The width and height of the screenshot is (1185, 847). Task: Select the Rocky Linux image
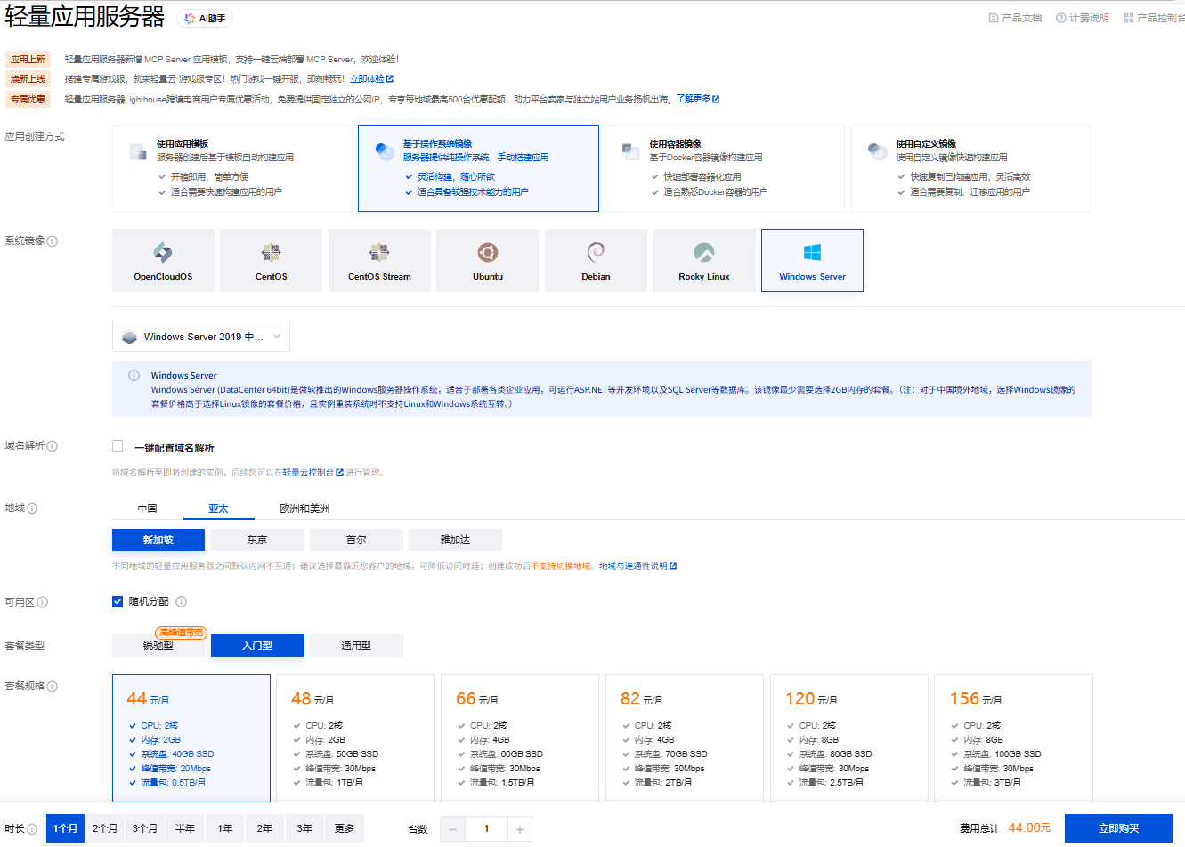point(704,260)
